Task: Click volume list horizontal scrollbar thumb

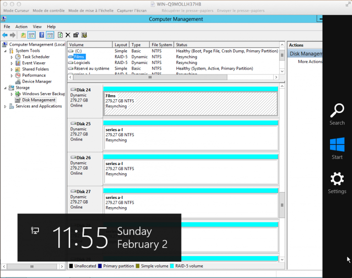Action: coord(150,77)
